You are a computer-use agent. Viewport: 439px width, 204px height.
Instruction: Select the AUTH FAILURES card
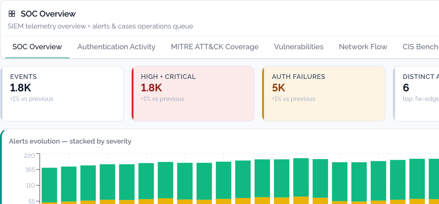point(324,94)
